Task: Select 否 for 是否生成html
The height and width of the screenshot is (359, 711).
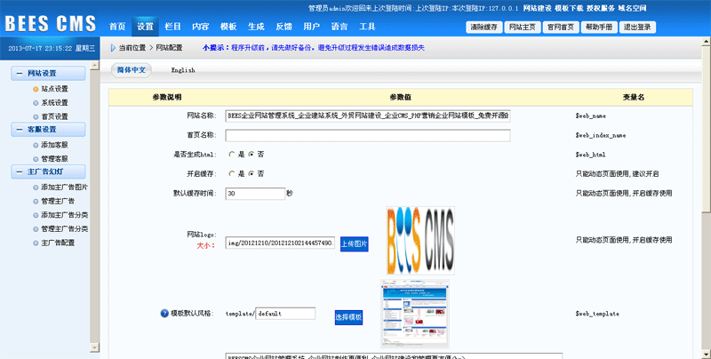Action: (252, 155)
